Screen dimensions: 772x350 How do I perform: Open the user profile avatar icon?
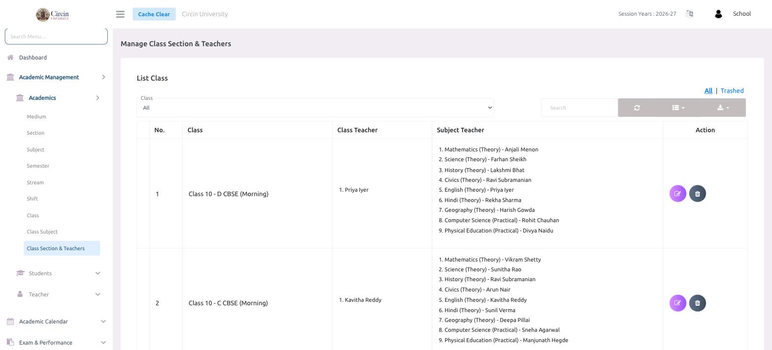tap(718, 14)
